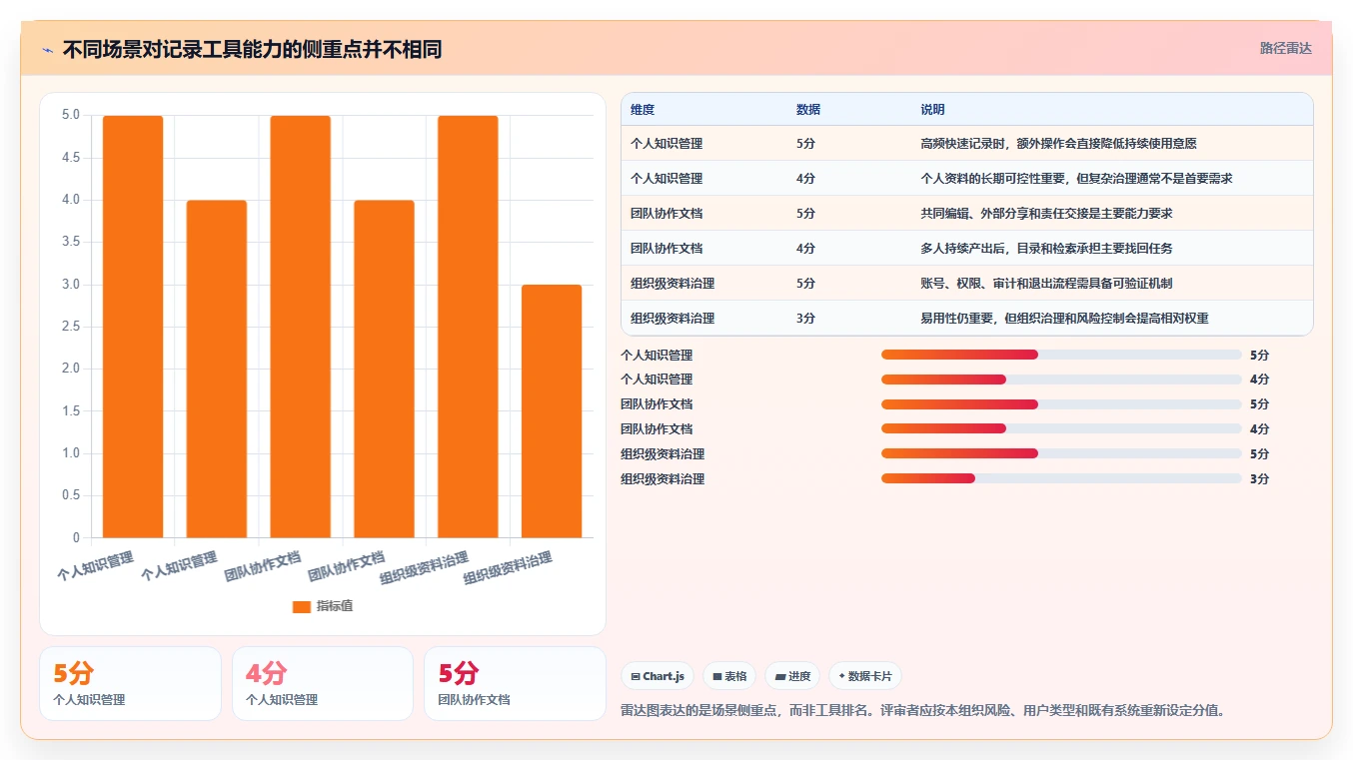Click the 团队协作文档 progress bar showing 4分

click(x=1061, y=428)
